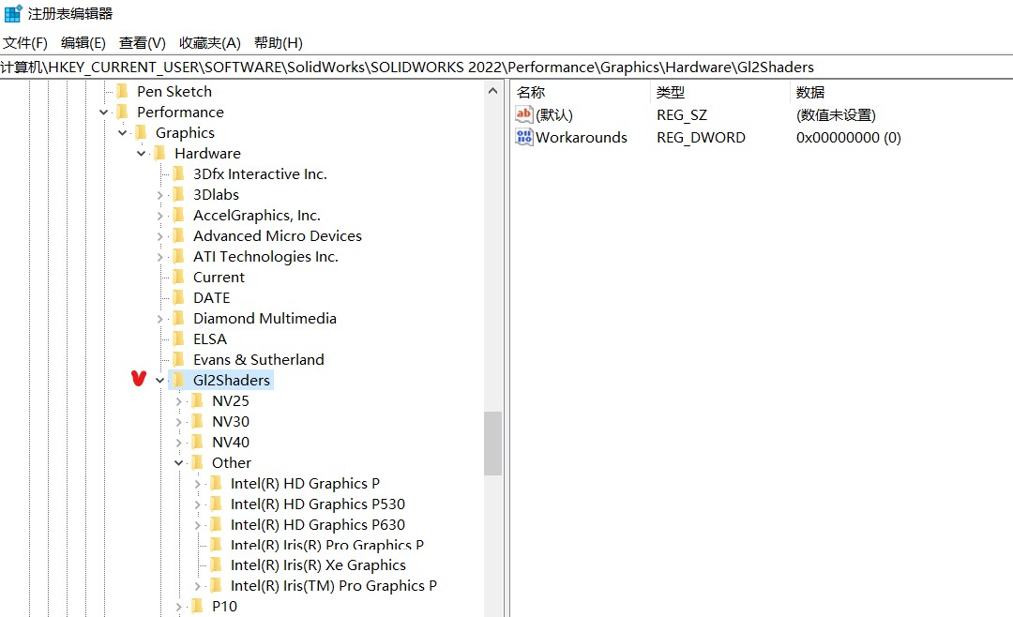Image resolution: width=1013 pixels, height=617 pixels.
Task: Click the REG_DWORD type cell
Action: pyautogui.click(x=701, y=137)
